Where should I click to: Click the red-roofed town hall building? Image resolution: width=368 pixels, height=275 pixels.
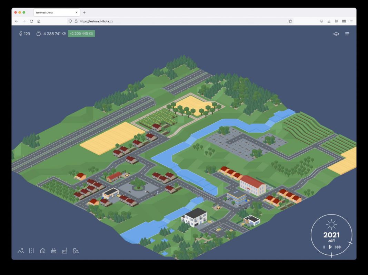(x=252, y=185)
